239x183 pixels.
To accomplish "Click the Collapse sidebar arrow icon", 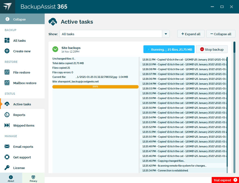I will (x=7, y=19).
